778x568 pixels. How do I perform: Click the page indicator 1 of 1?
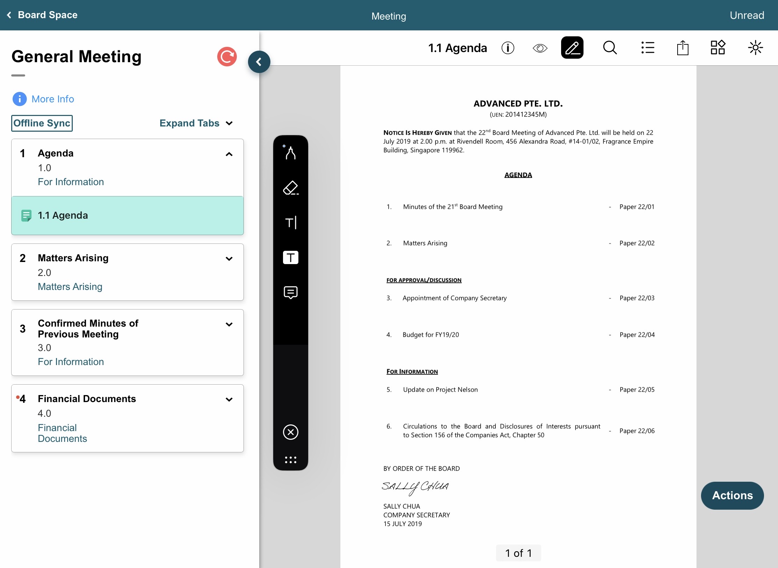pos(518,553)
